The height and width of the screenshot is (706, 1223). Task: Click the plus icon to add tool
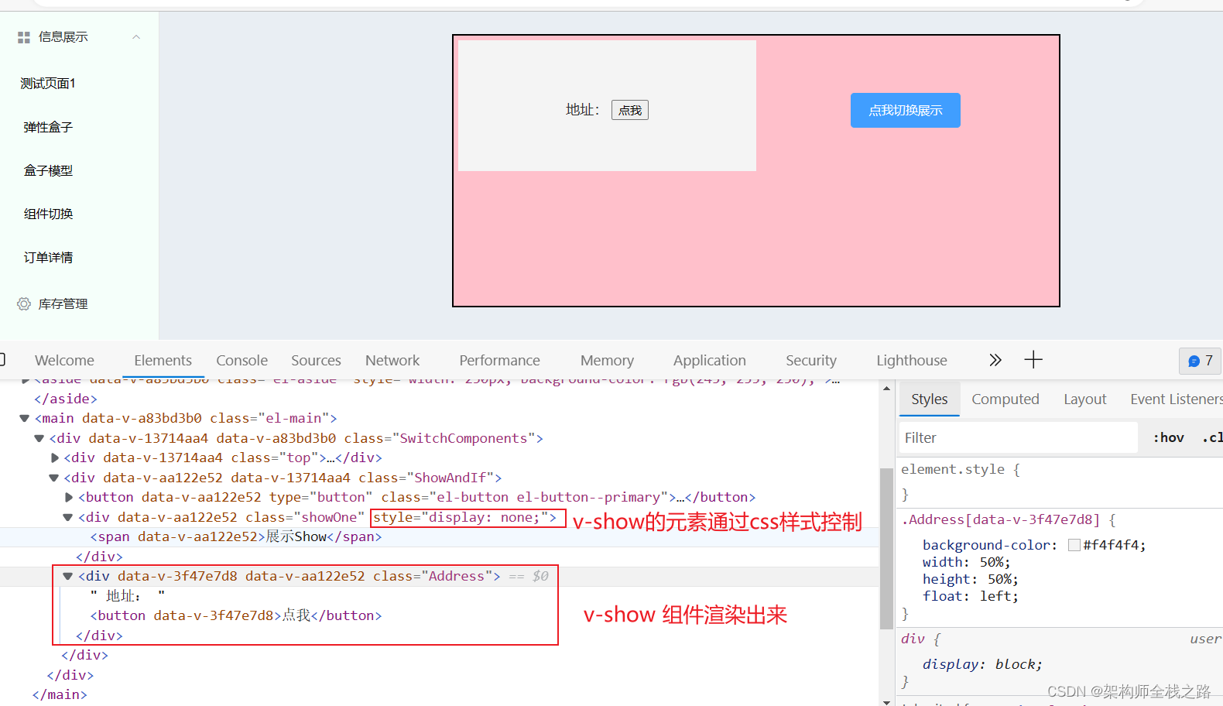[1033, 360]
